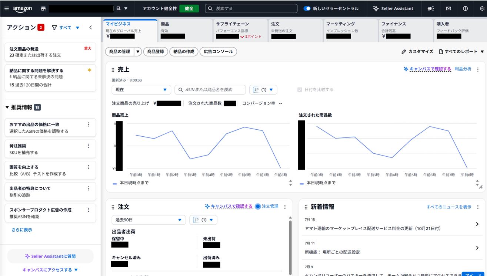
Task: Click the drag handle of 新着情報 widget
Action: 306,207
